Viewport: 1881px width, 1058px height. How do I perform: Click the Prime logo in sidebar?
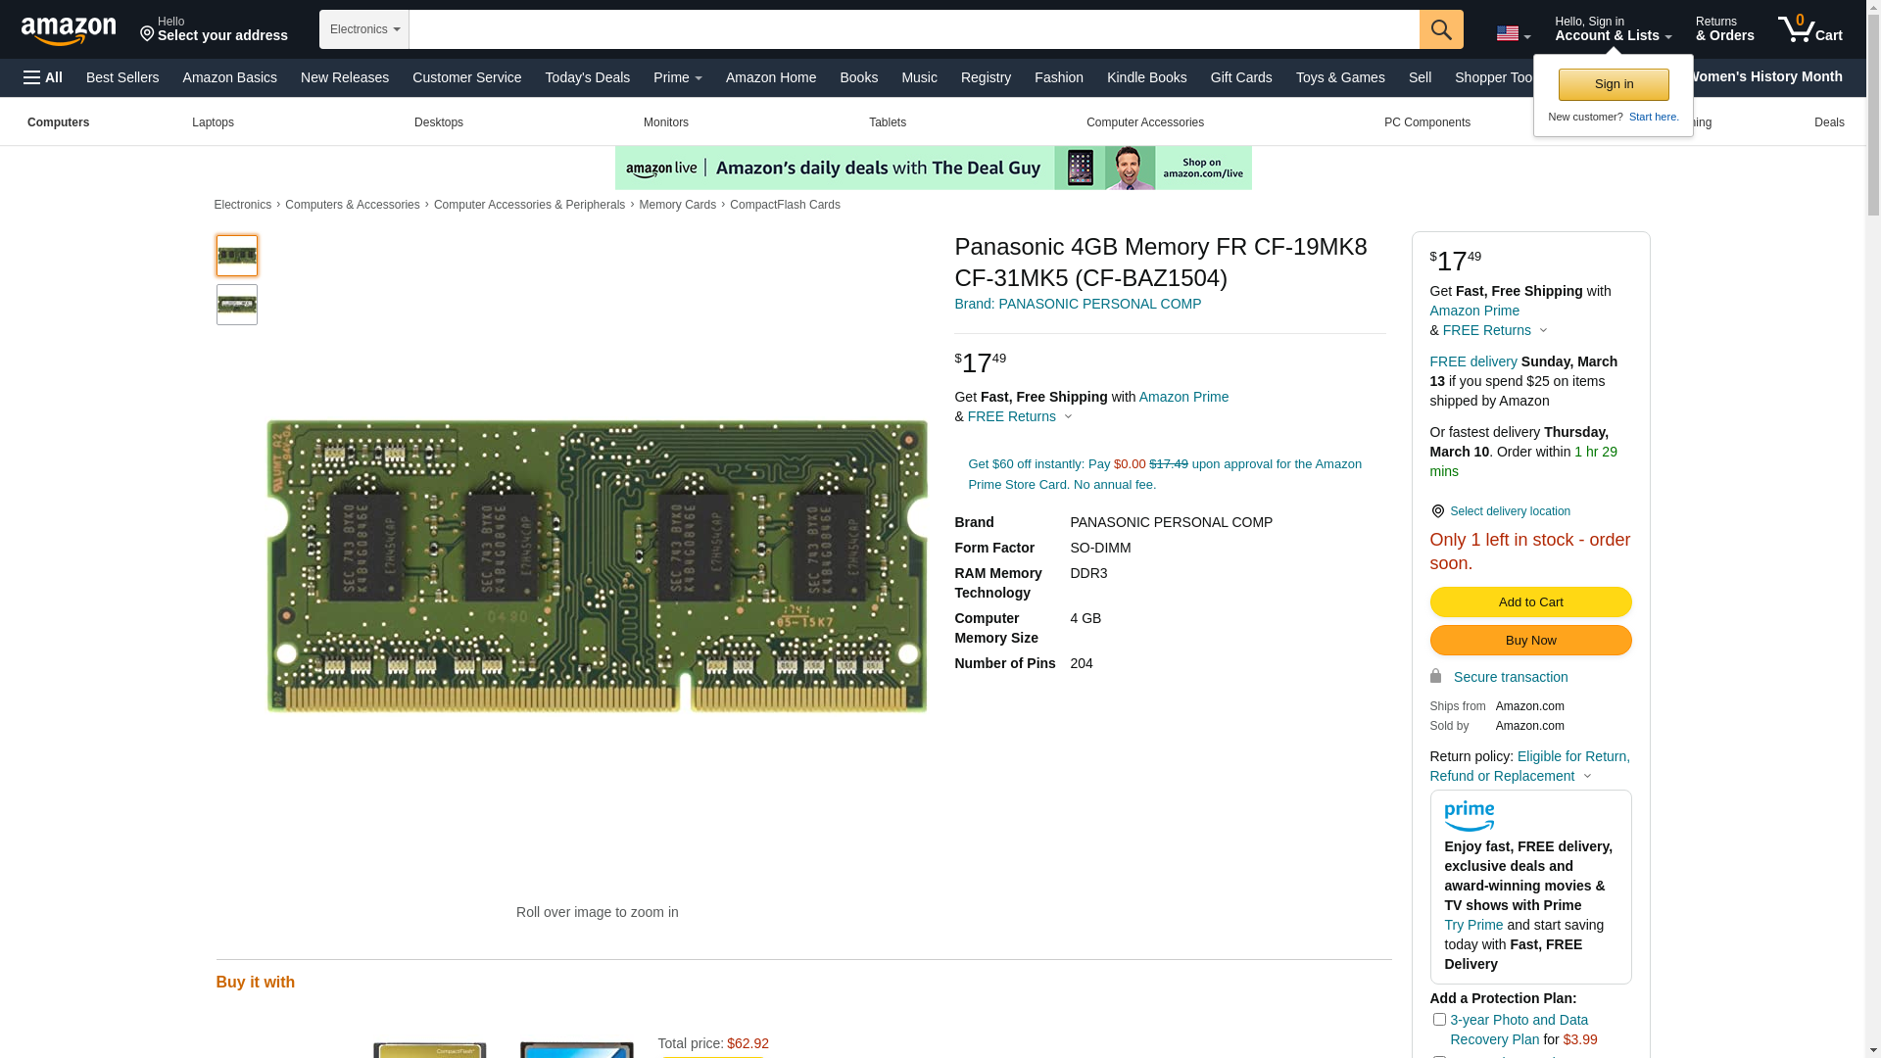click(x=1469, y=816)
